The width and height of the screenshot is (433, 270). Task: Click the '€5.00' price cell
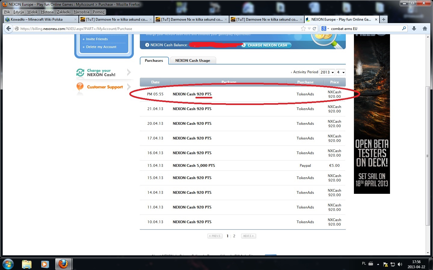[334, 166]
